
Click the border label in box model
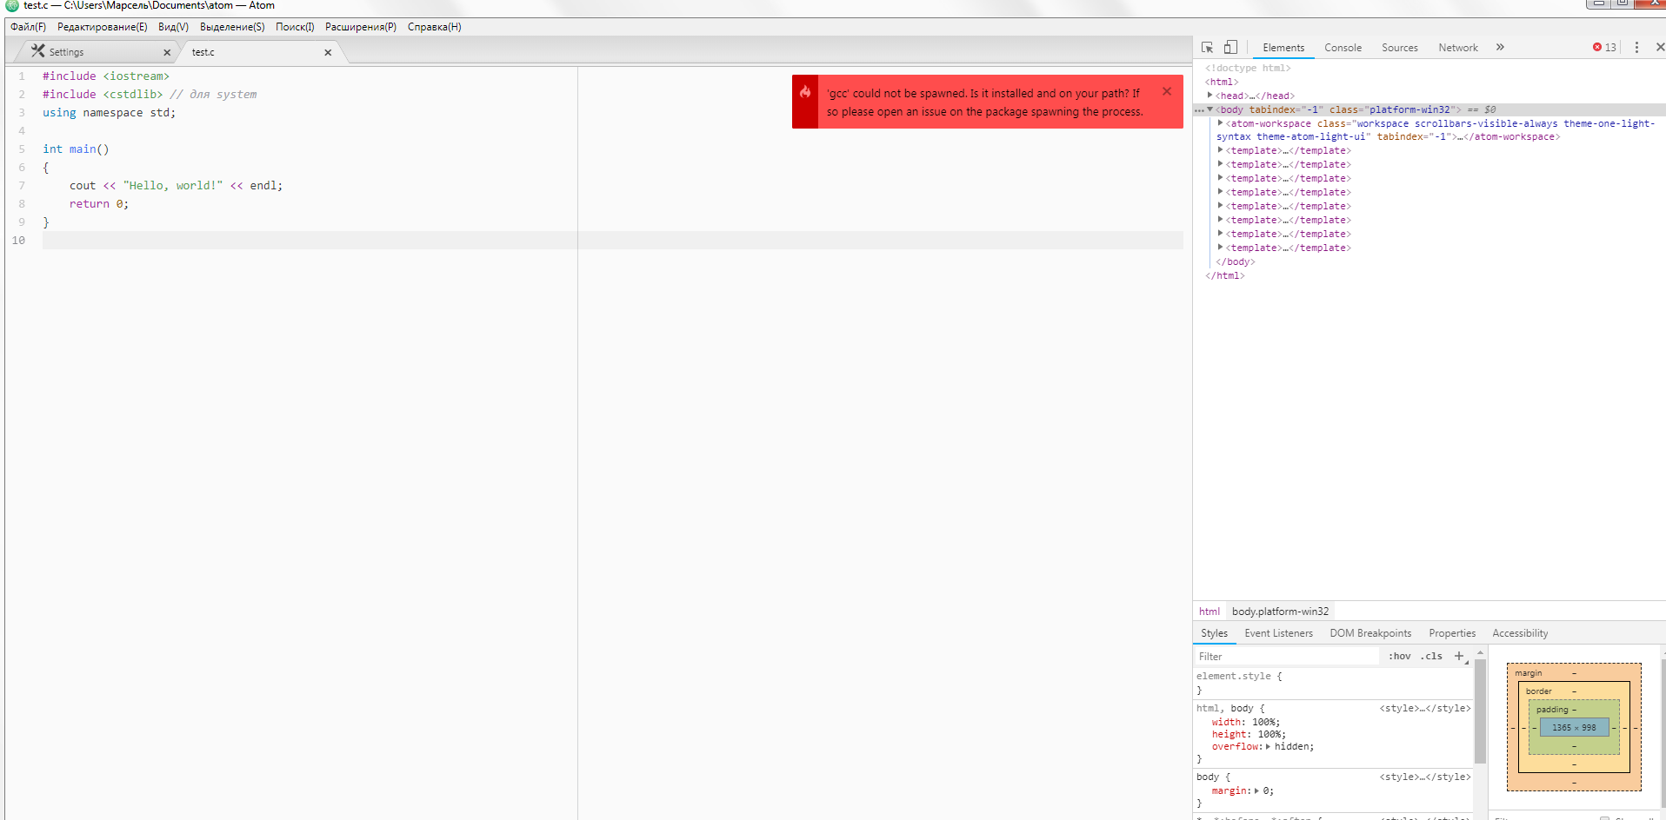click(x=1538, y=691)
